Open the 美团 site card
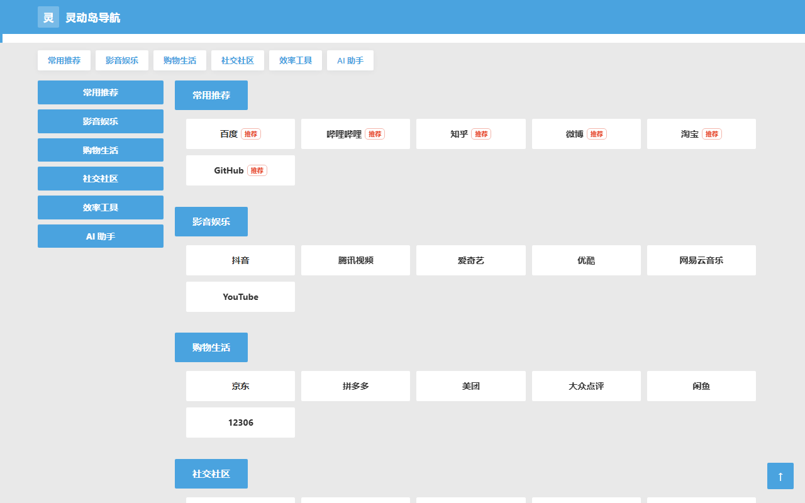The height and width of the screenshot is (503, 805). (471, 386)
